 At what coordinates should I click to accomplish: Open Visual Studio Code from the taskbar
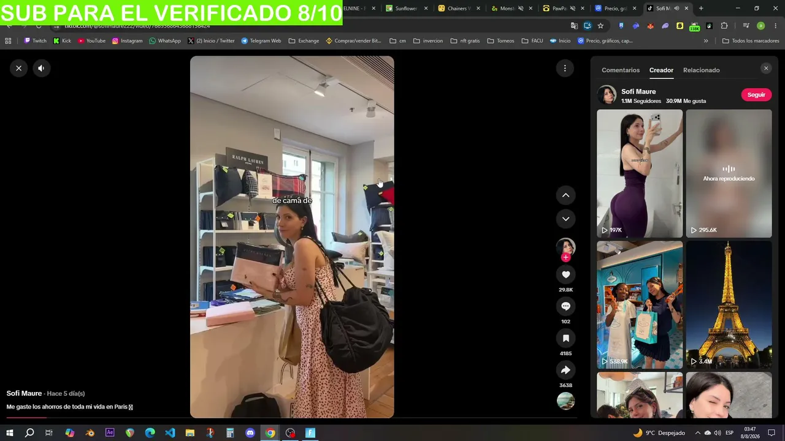pyautogui.click(x=170, y=433)
